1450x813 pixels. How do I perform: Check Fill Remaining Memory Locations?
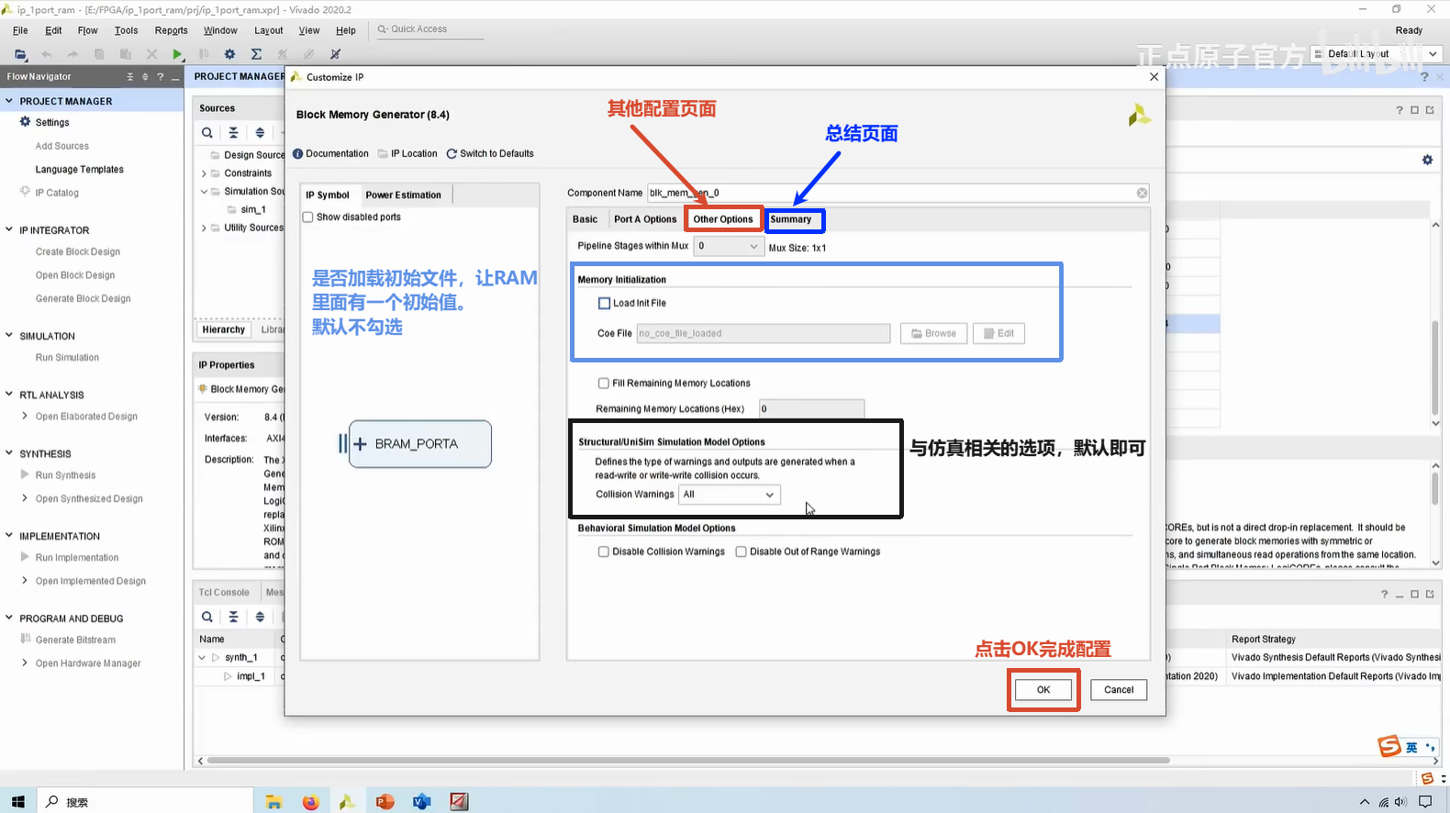coord(603,384)
